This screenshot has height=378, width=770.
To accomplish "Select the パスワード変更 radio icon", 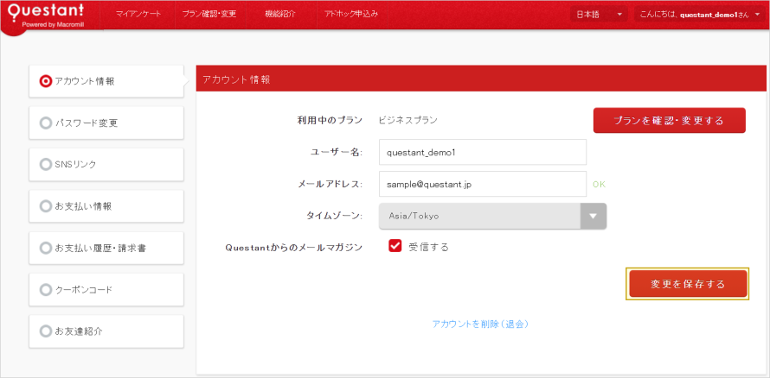I will [x=46, y=123].
